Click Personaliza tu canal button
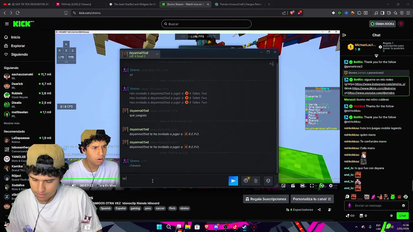 [312, 199]
